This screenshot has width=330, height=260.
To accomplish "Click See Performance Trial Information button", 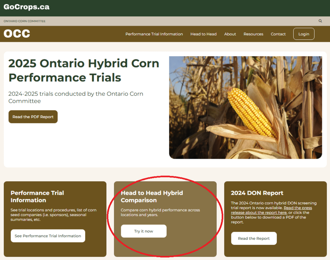I will [x=48, y=236].
